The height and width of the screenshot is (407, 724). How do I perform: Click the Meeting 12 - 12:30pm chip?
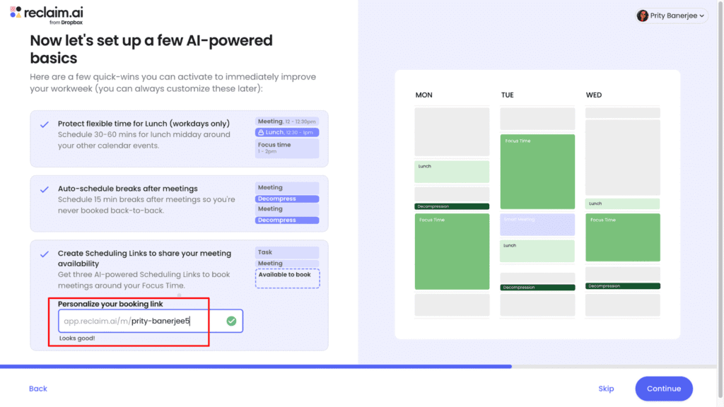286,121
